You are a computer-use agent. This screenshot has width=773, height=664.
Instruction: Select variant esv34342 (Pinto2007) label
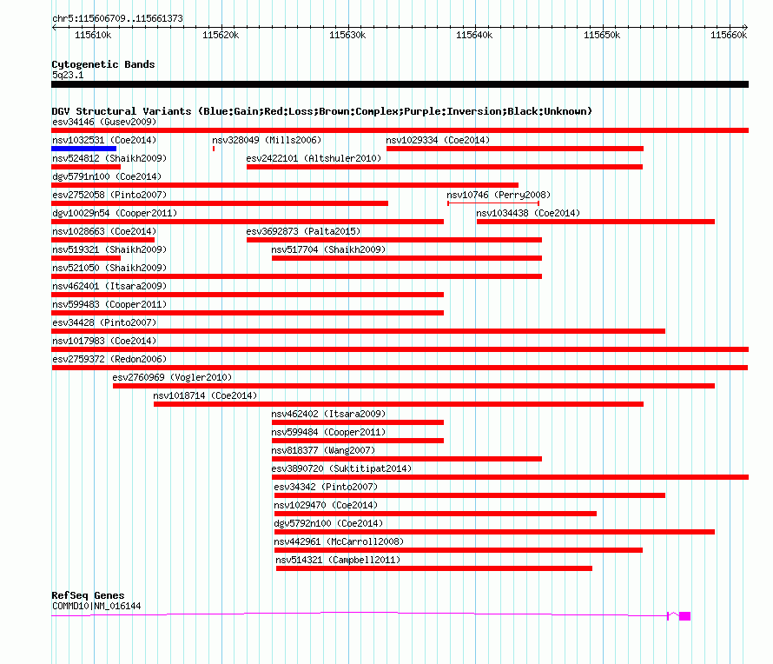pos(326,487)
